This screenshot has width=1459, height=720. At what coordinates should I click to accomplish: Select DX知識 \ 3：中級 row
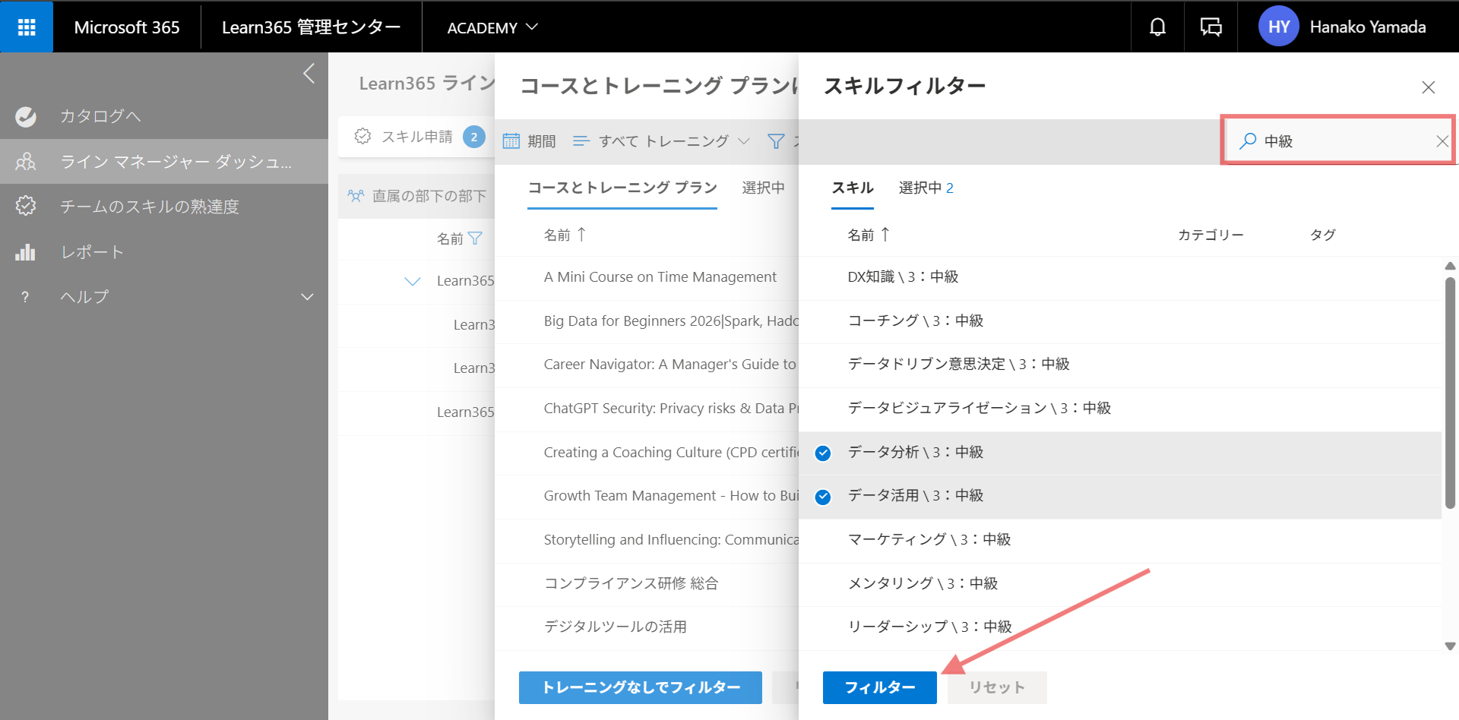tap(1120, 277)
